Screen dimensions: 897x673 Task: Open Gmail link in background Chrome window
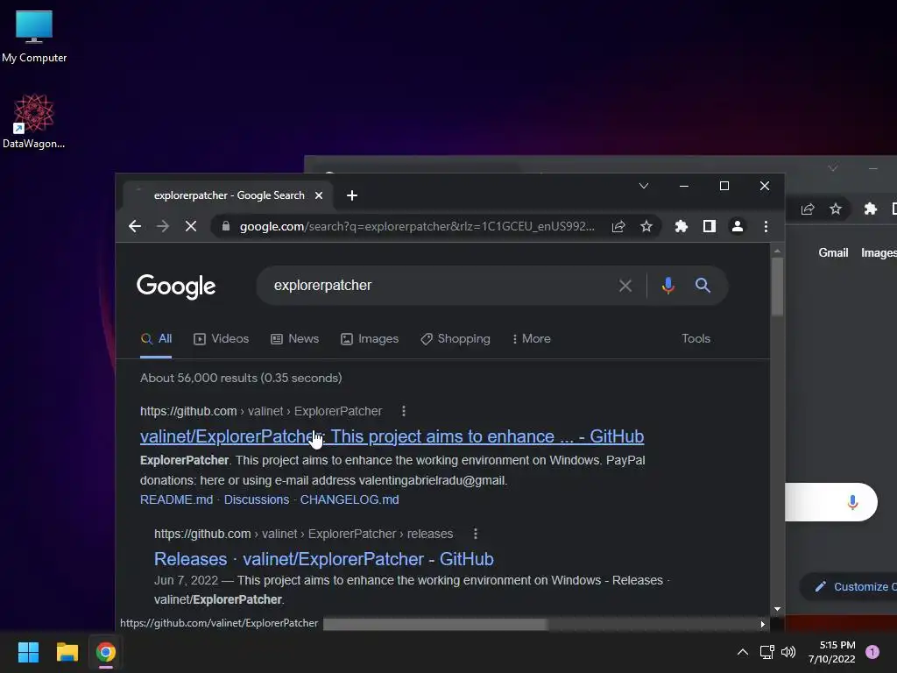click(833, 253)
